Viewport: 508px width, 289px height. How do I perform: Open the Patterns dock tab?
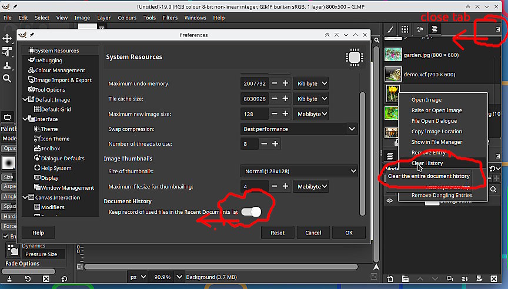(405, 29)
